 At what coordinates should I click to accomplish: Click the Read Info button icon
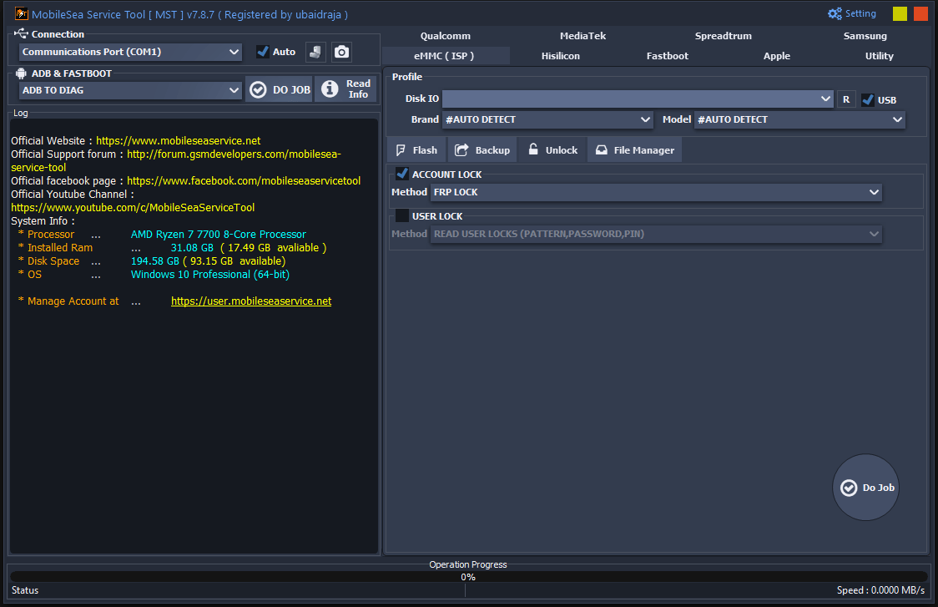click(329, 89)
